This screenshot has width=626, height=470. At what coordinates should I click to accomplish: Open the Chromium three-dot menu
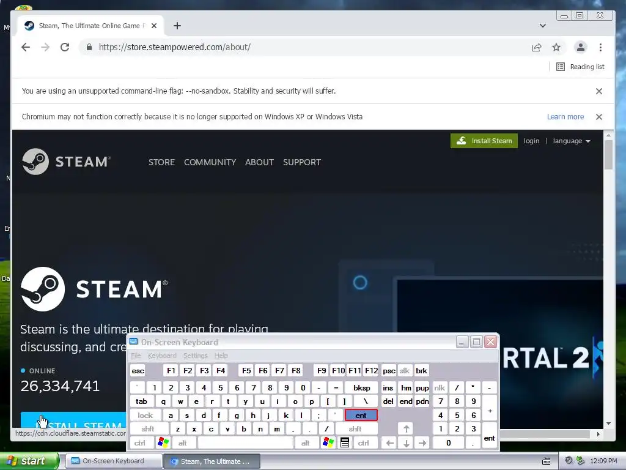600,47
